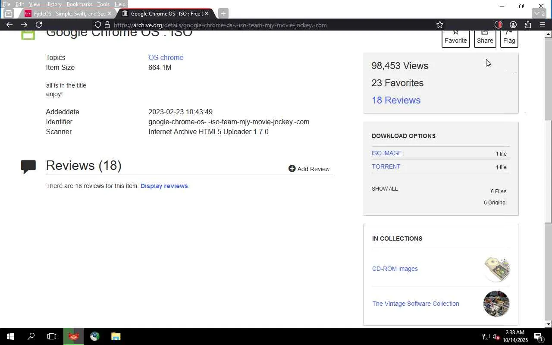This screenshot has width=552, height=345.
Task: Go forward using the forward arrow
Action: [24, 25]
